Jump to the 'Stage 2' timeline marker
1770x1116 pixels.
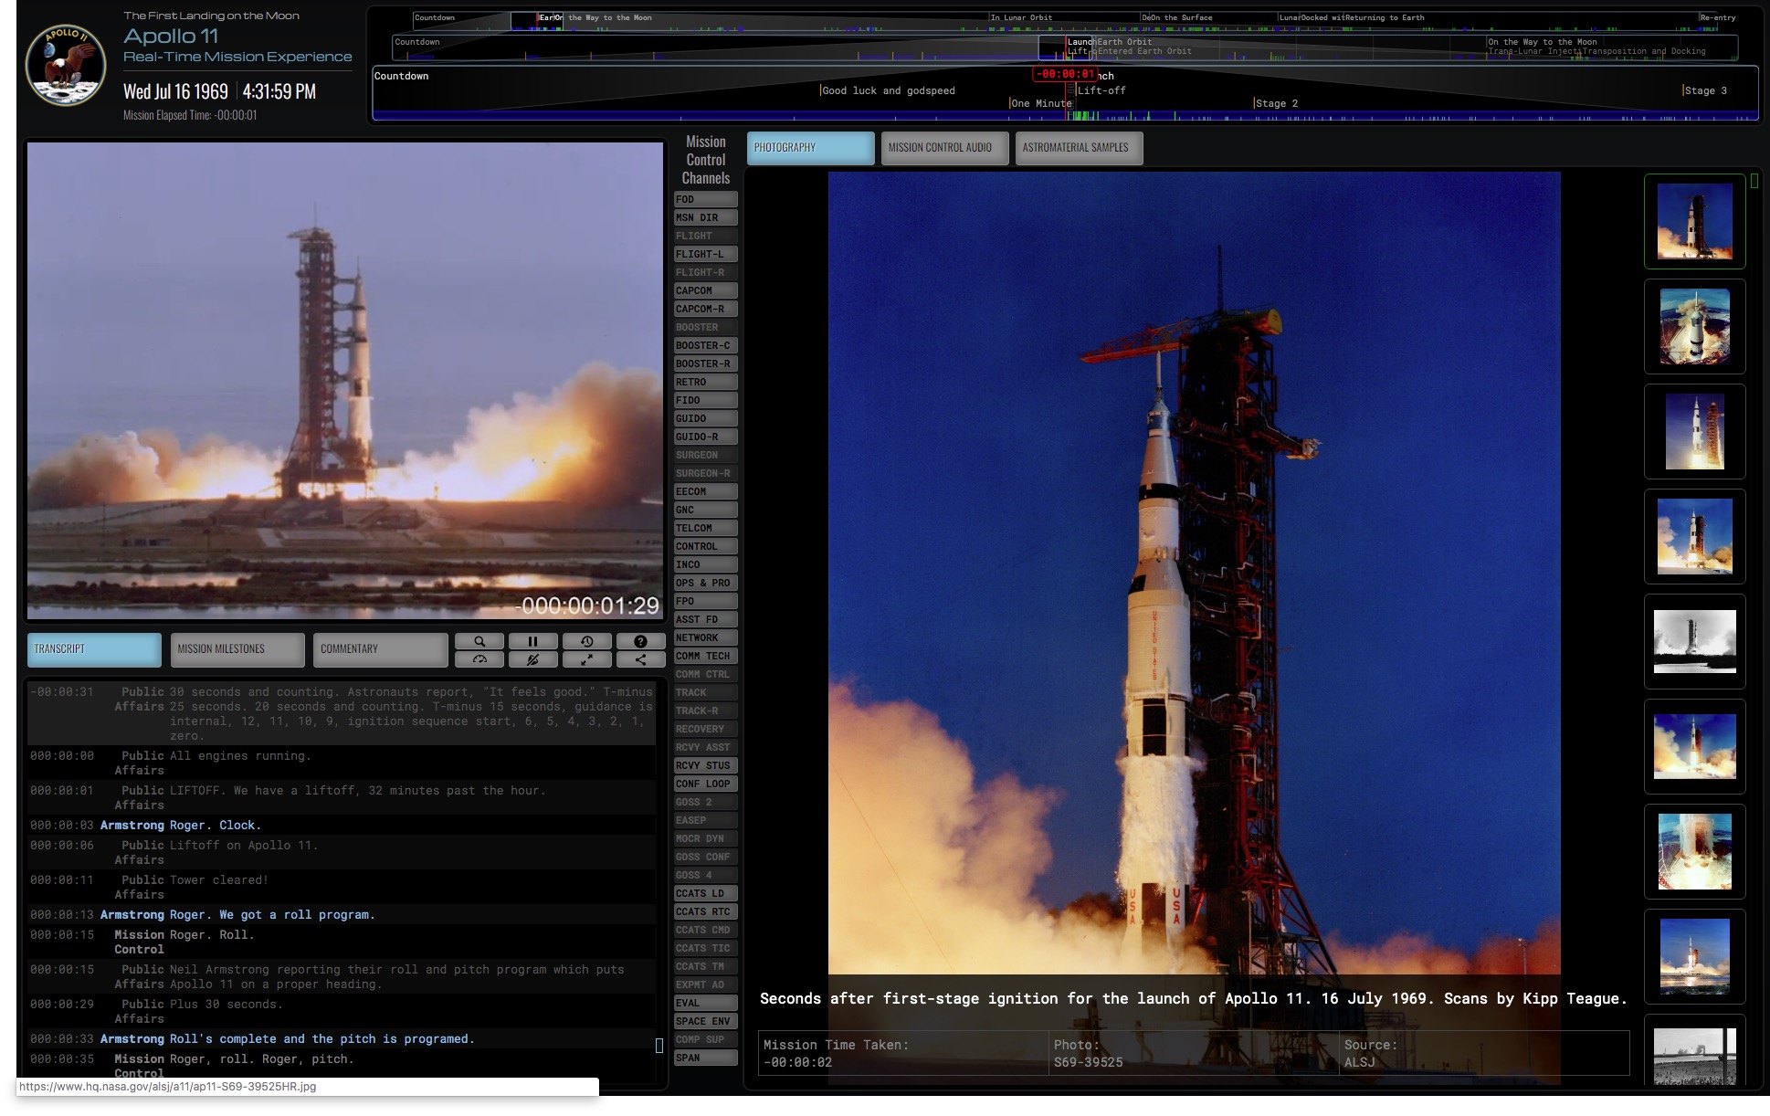pos(1276,103)
